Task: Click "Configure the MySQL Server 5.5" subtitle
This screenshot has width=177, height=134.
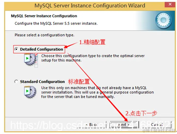Action: (x=56, y=23)
